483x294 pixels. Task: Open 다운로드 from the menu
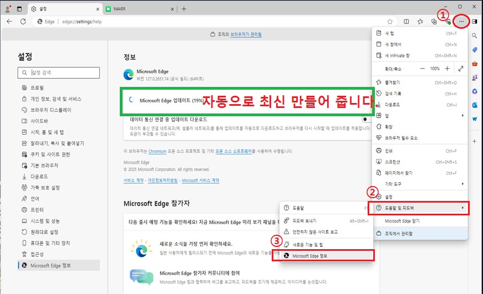(420, 105)
